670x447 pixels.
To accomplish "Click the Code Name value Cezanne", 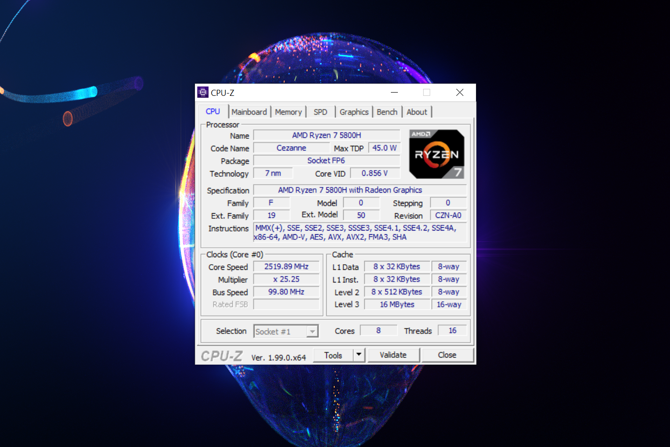I will click(291, 148).
